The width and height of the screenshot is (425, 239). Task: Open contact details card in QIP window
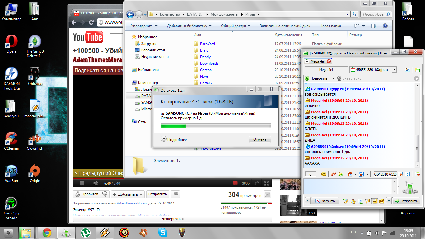click(408, 70)
